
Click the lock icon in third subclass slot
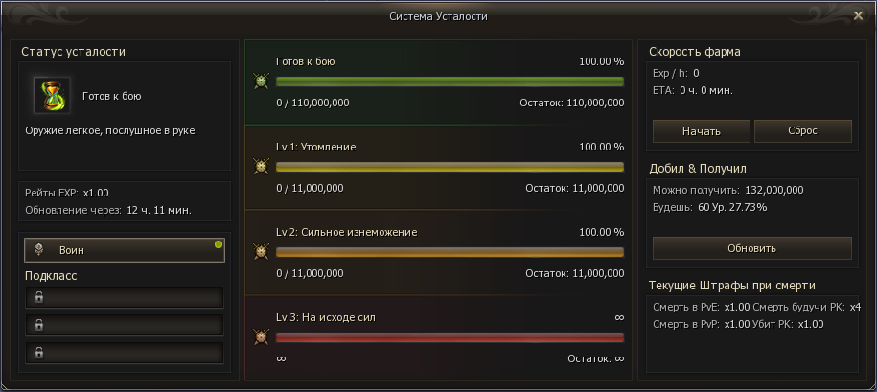pos(38,353)
